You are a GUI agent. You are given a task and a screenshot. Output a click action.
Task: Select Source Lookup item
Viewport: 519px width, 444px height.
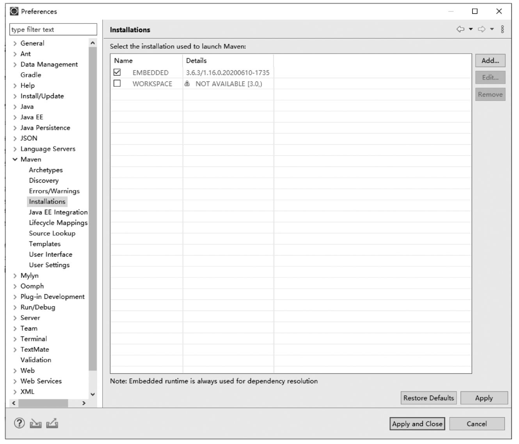[52, 233]
